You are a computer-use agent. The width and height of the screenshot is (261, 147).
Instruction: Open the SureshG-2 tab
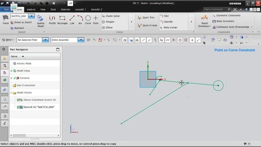(x=97, y=9)
